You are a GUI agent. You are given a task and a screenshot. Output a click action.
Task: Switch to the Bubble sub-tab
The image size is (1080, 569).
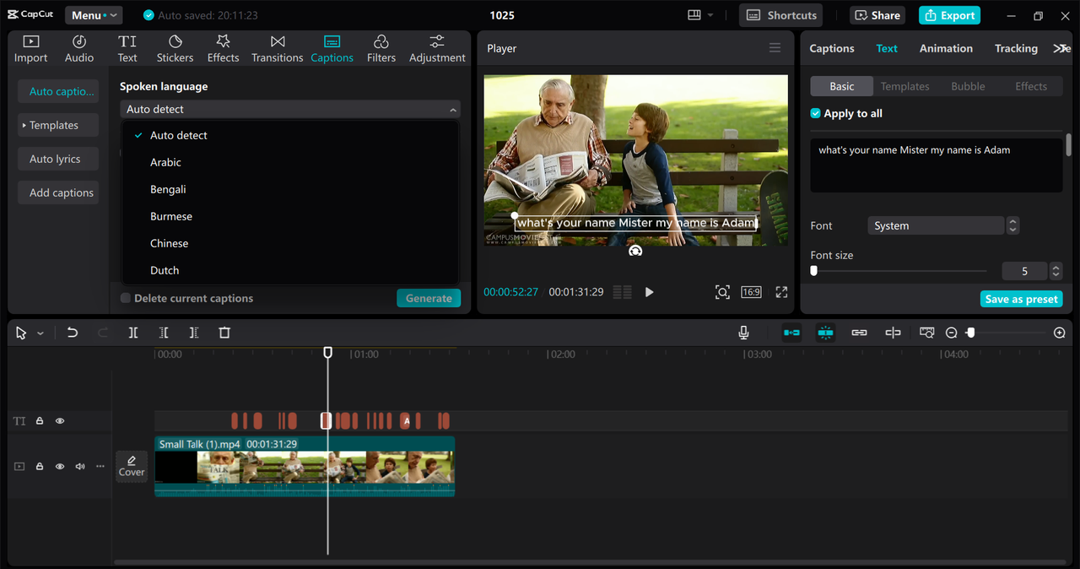point(968,86)
